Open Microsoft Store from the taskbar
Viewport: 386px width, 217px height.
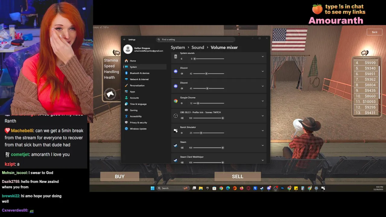(214, 188)
